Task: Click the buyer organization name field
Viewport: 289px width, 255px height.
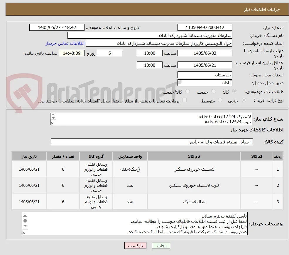Action: click(x=150, y=35)
